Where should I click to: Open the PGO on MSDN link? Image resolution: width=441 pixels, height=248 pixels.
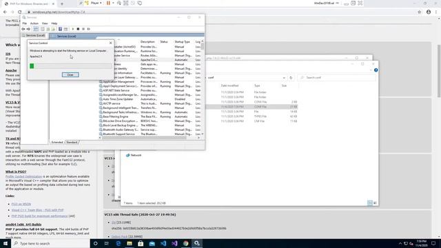[21, 204]
